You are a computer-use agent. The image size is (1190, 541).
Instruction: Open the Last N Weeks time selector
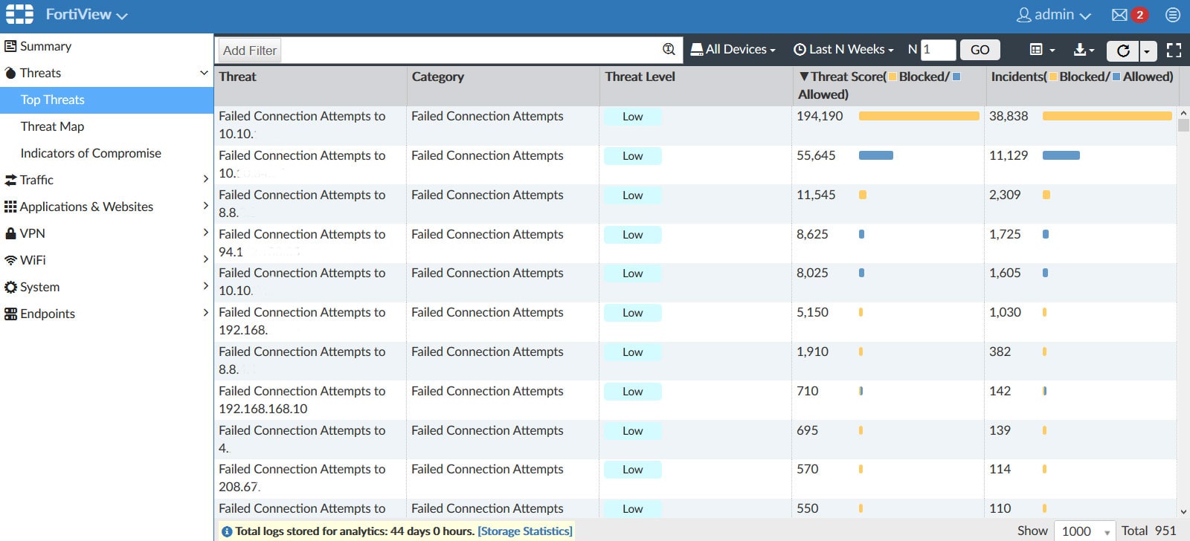[843, 50]
